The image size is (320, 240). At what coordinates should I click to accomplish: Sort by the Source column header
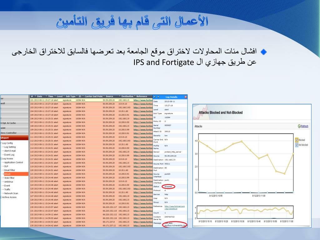[109, 96]
